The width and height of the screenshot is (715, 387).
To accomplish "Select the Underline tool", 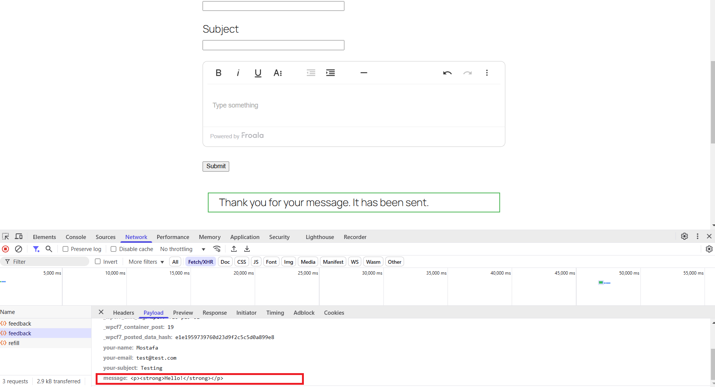I will [257, 73].
